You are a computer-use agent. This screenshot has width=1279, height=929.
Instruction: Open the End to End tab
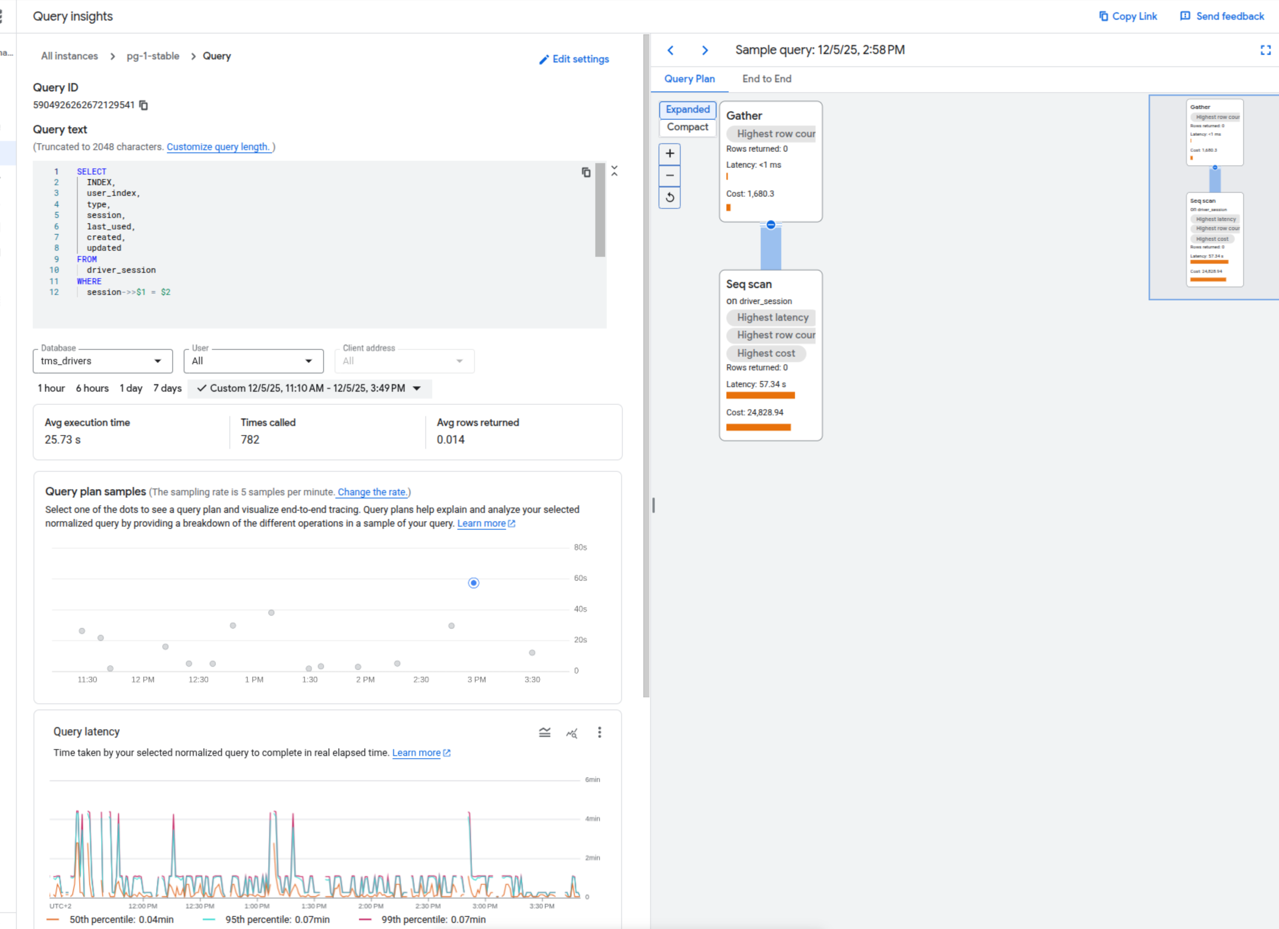tap(766, 80)
